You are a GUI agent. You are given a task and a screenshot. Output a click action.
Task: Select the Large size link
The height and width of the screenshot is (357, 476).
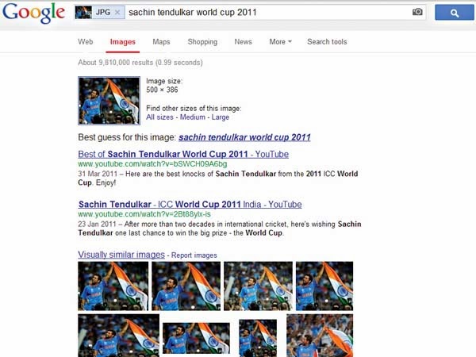click(x=221, y=117)
